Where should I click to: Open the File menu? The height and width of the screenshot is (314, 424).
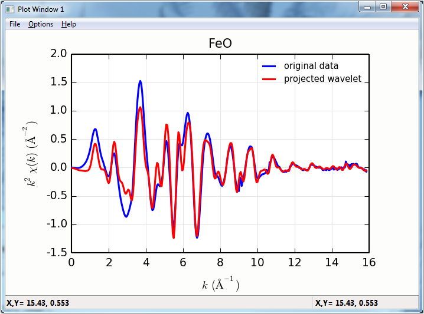pos(15,24)
